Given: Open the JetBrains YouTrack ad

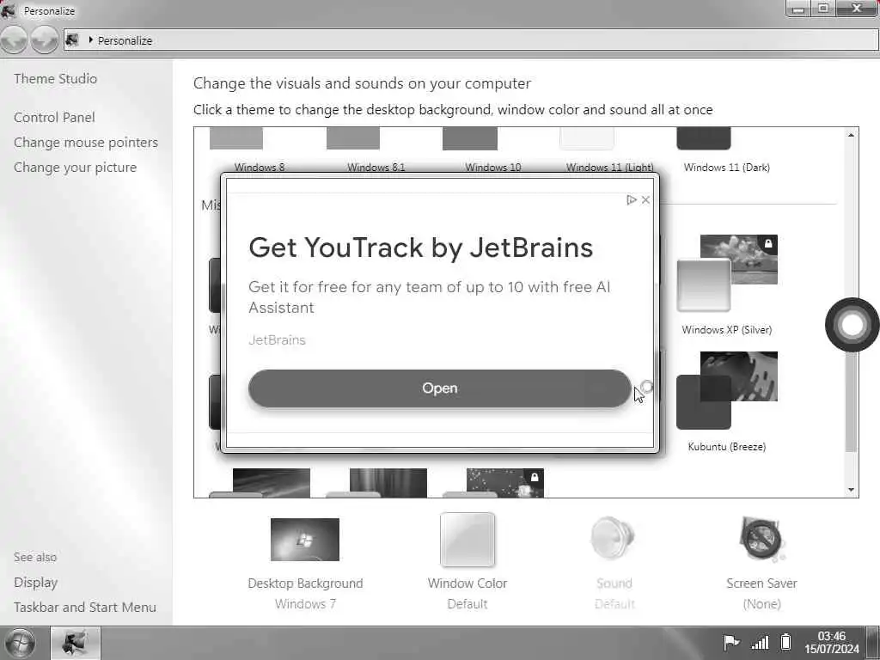Looking at the screenshot, I should (439, 388).
